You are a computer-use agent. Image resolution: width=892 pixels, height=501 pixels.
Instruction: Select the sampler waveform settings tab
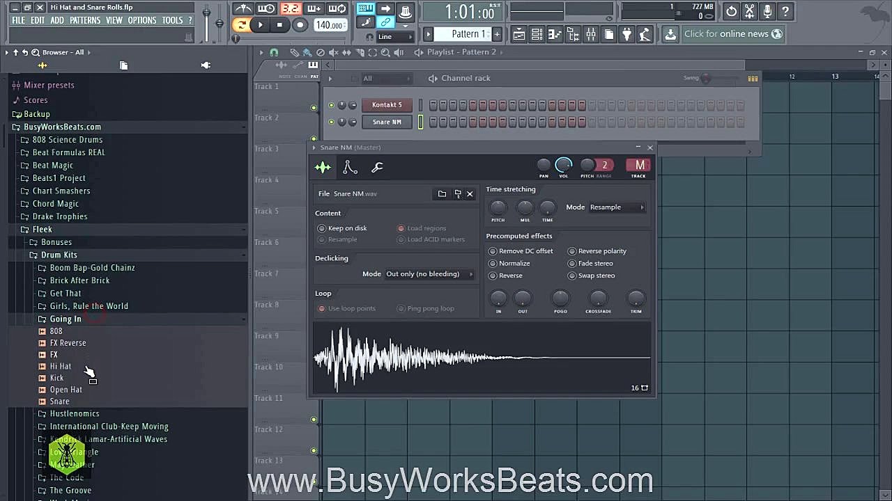(x=323, y=167)
